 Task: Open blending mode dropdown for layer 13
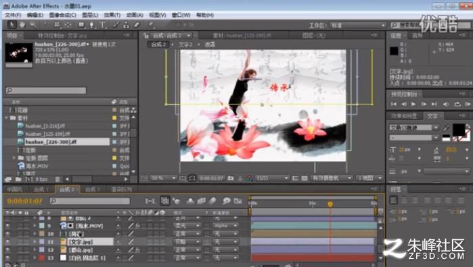[x=187, y=258]
